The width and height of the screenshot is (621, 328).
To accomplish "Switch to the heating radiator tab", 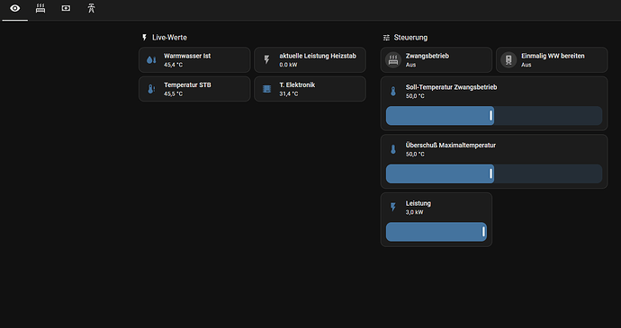I will click(x=40, y=8).
